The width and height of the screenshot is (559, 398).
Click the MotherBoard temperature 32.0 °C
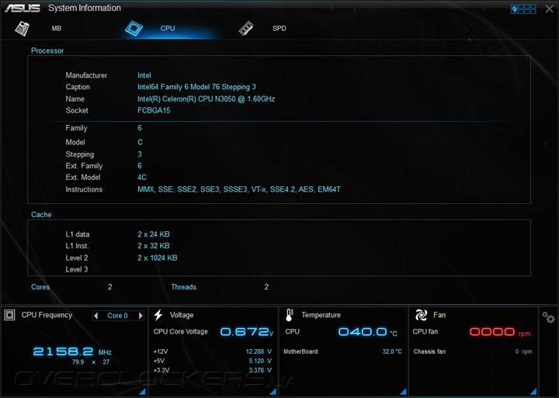[x=392, y=351]
